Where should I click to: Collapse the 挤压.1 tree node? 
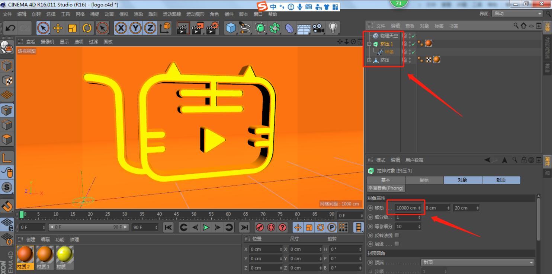pos(369,44)
